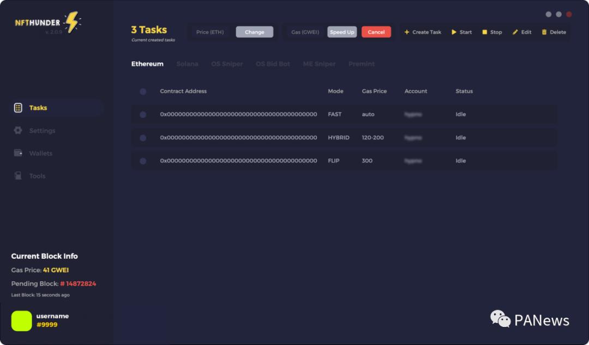Click the Delete label in toolbar
Screen dimensions: 589x345
pos(558,32)
